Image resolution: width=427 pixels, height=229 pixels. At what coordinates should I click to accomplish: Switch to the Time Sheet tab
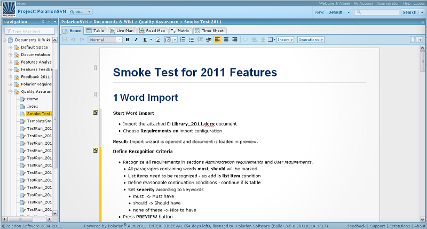[x=209, y=31]
